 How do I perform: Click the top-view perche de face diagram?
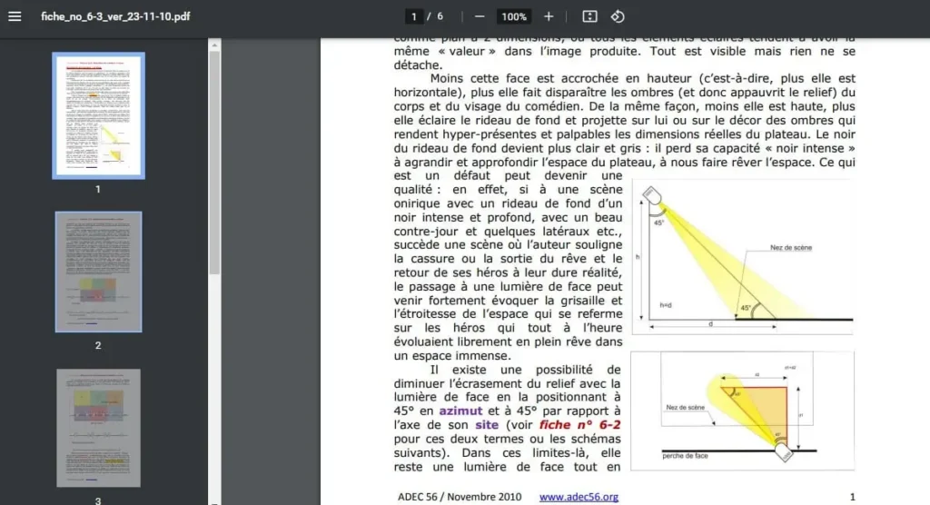click(x=743, y=411)
